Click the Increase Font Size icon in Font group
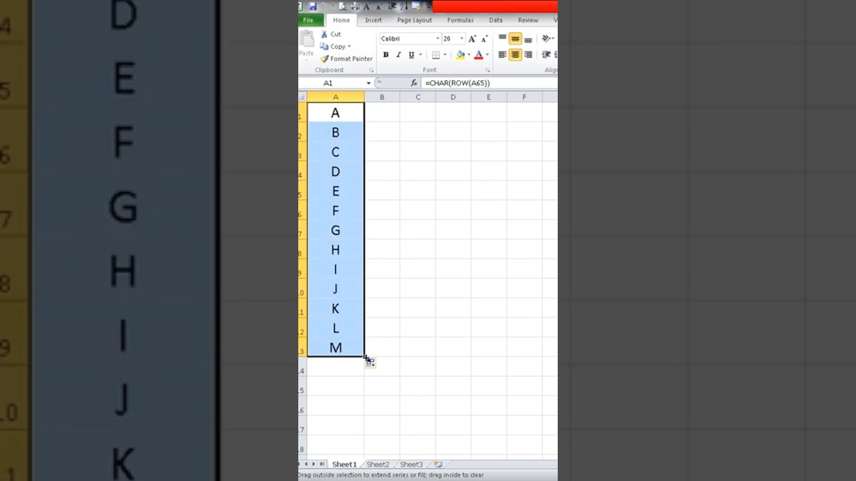 pyautogui.click(x=472, y=39)
